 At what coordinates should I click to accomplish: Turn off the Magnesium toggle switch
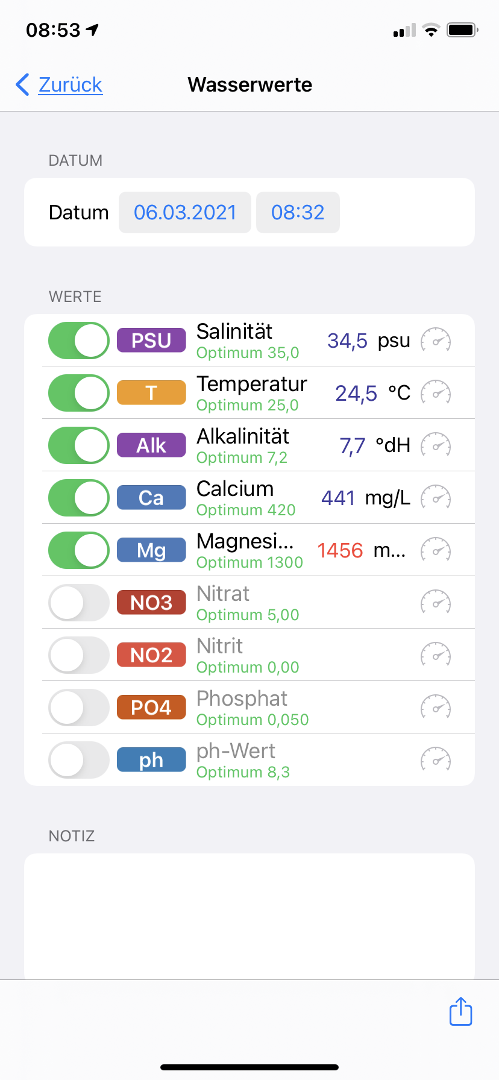point(78,550)
